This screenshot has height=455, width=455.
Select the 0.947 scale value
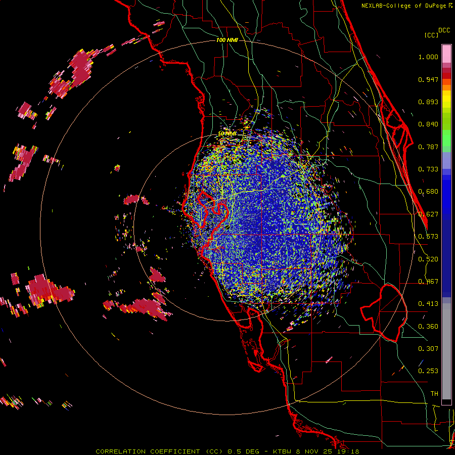pos(428,79)
